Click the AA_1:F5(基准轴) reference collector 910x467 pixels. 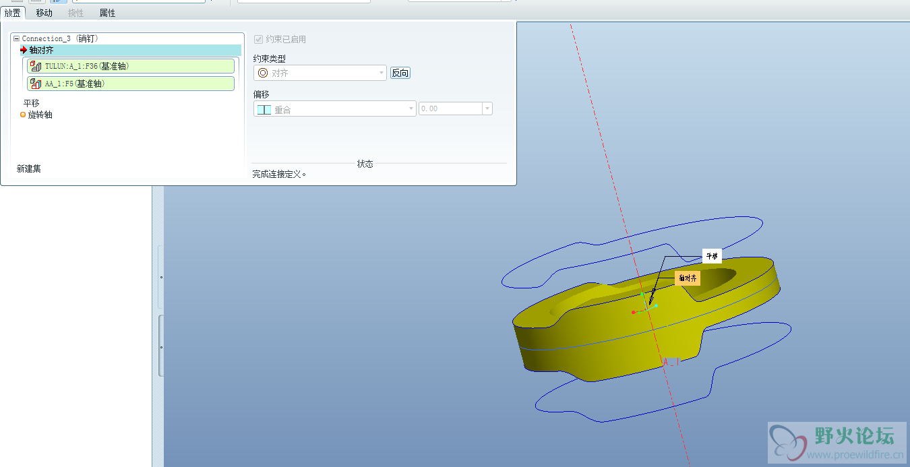(x=131, y=84)
